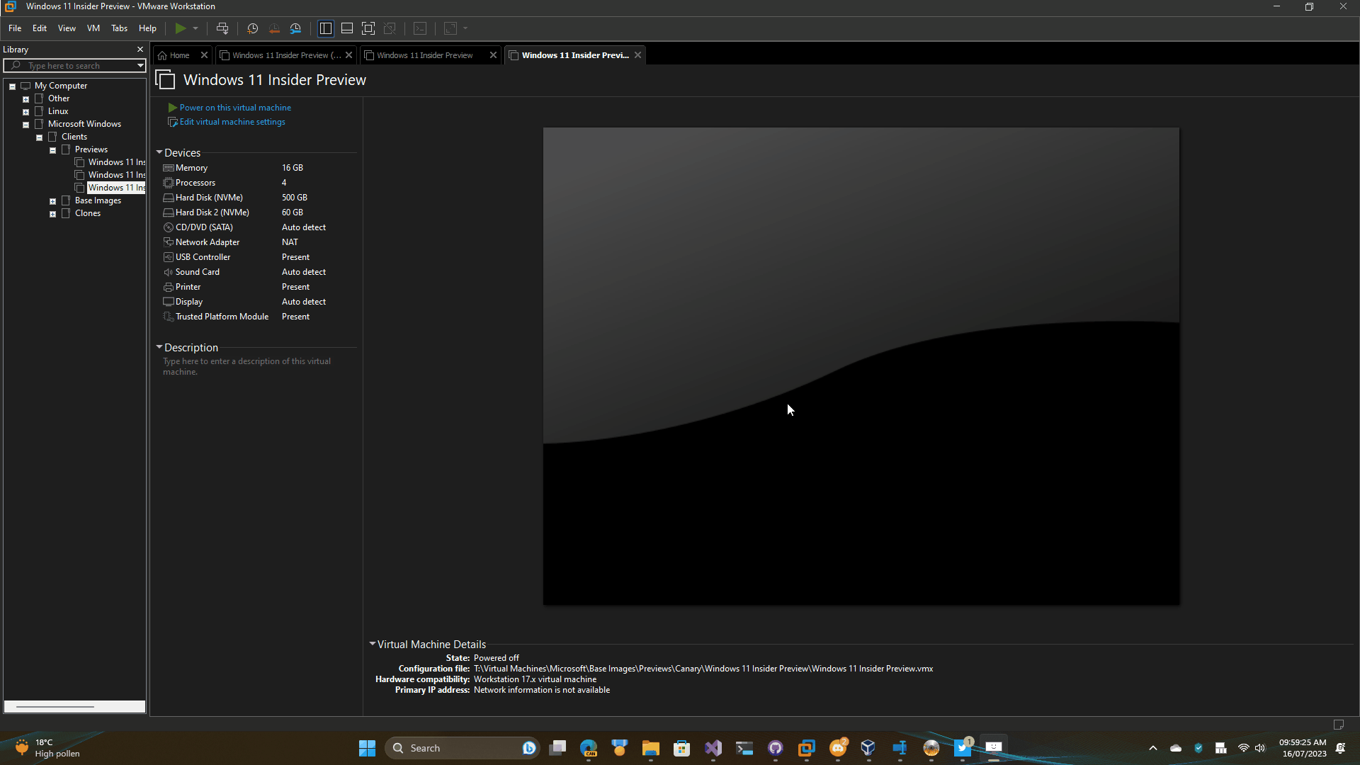Show or hide the thumbnail bar icon

[347, 28]
